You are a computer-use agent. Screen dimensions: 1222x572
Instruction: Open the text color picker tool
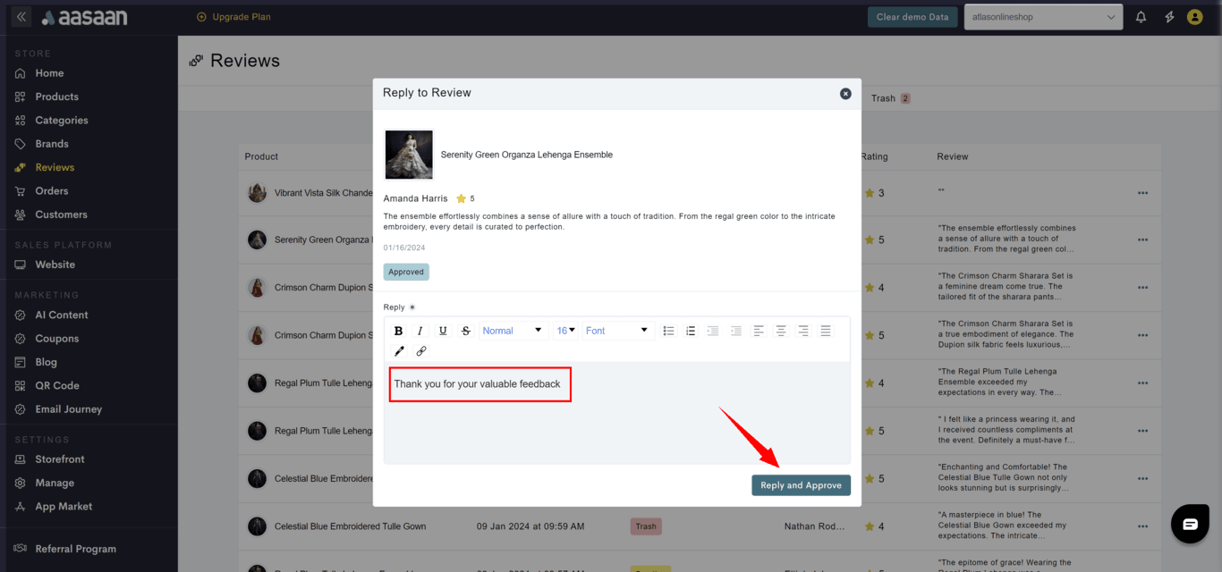399,351
